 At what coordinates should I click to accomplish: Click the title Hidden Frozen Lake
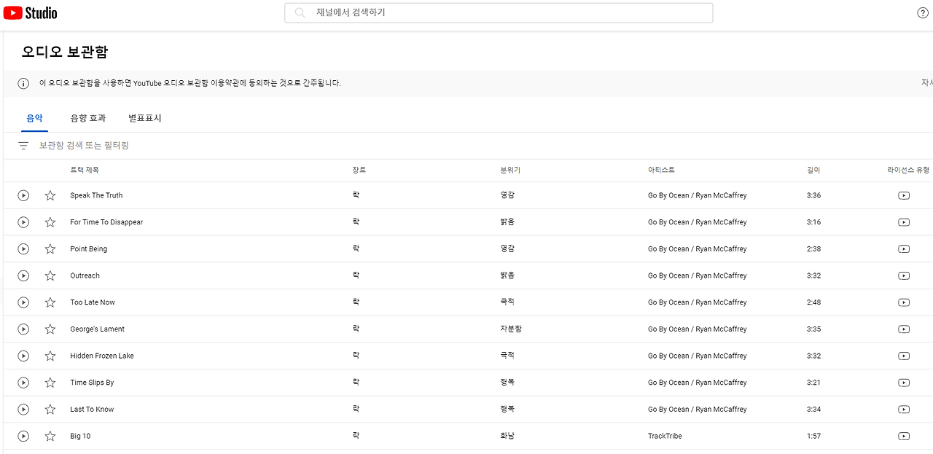pyautogui.click(x=102, y=356)
